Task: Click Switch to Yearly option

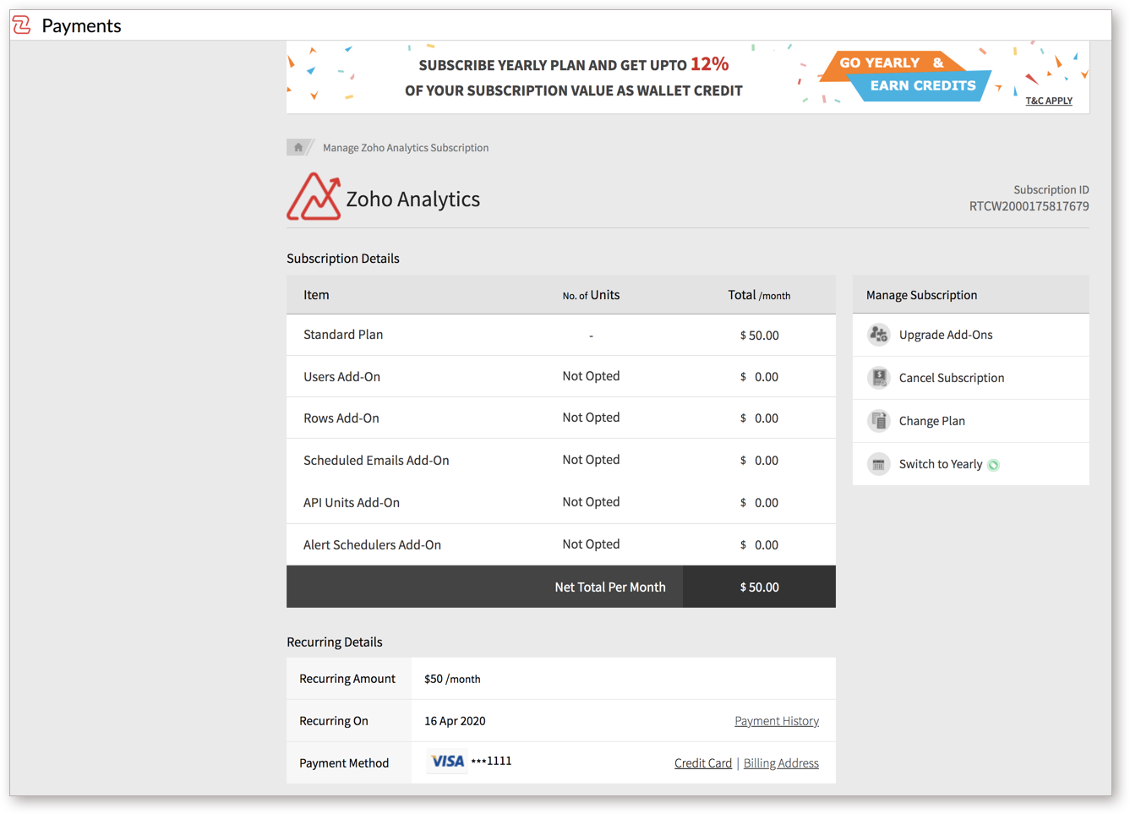Action: 940,463
